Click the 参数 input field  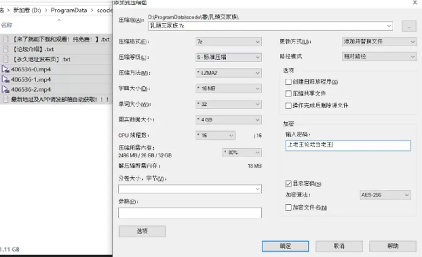(x=190, y=213)
